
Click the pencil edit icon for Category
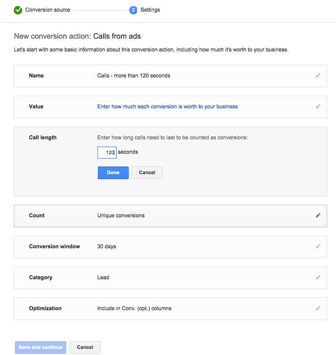coord(318,277)
